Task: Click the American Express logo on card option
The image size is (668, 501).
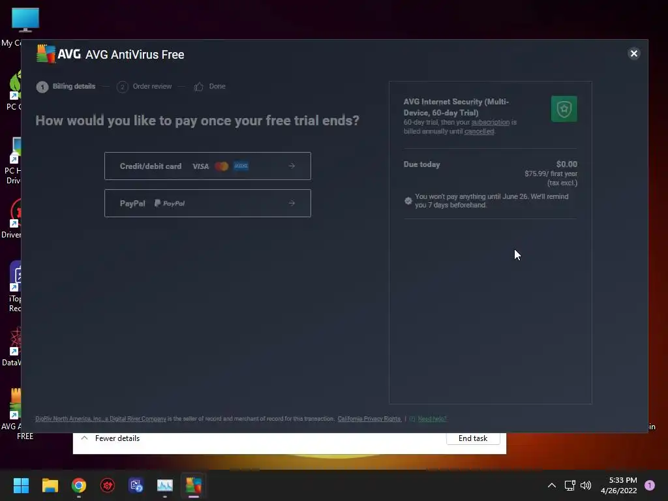Action: [241, 166]
